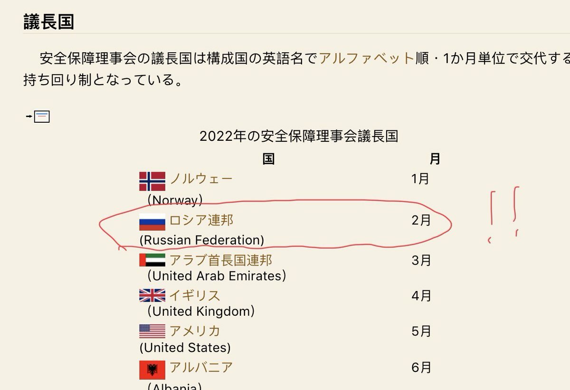
Task: Open the アルファベット link
Action: click(367, 58)
